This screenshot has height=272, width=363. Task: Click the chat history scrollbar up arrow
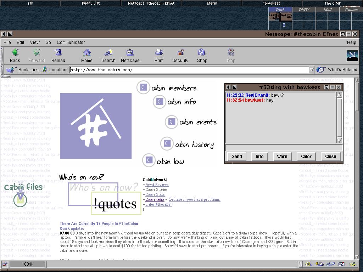coord(339,95)
